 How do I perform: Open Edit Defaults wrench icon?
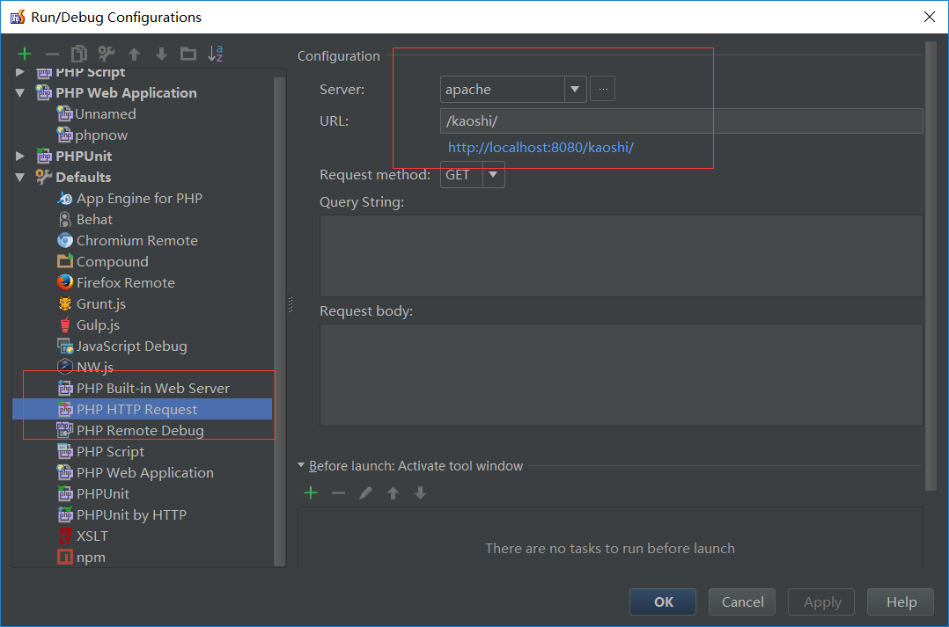[107, 54]
